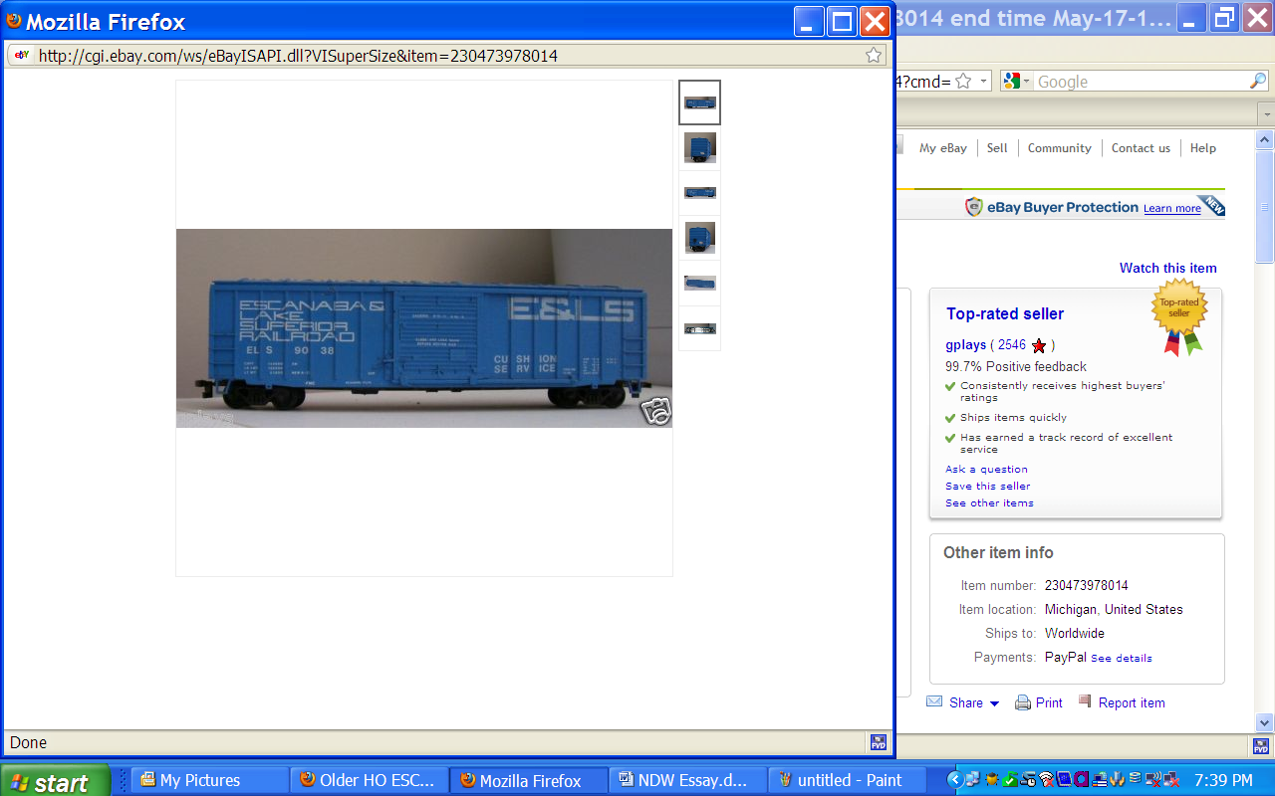
Task: Click the bookmark star in the popup address bar
Action: click(874, 56)
